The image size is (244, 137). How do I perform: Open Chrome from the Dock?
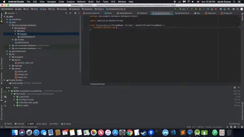click(x=130, y=132)
